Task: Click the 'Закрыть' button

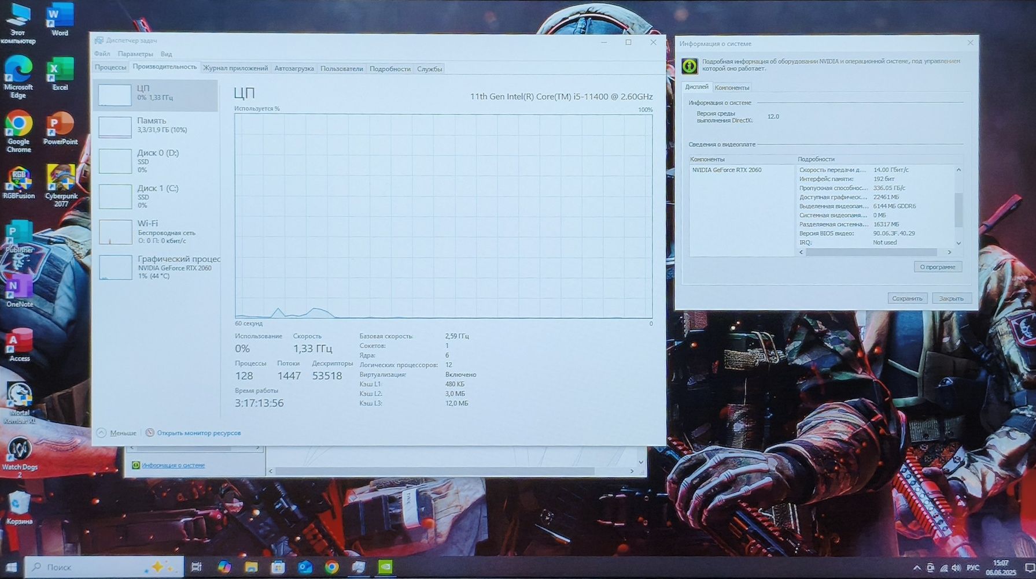Action: pos(951,298)
